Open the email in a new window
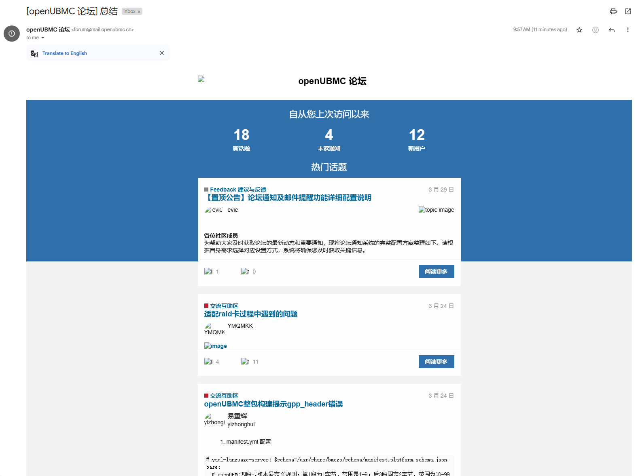Viewport: 638px width, 476px height. pos(627,11)
